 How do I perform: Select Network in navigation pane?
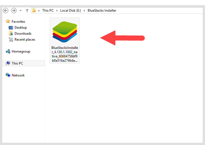coord(18,75)
